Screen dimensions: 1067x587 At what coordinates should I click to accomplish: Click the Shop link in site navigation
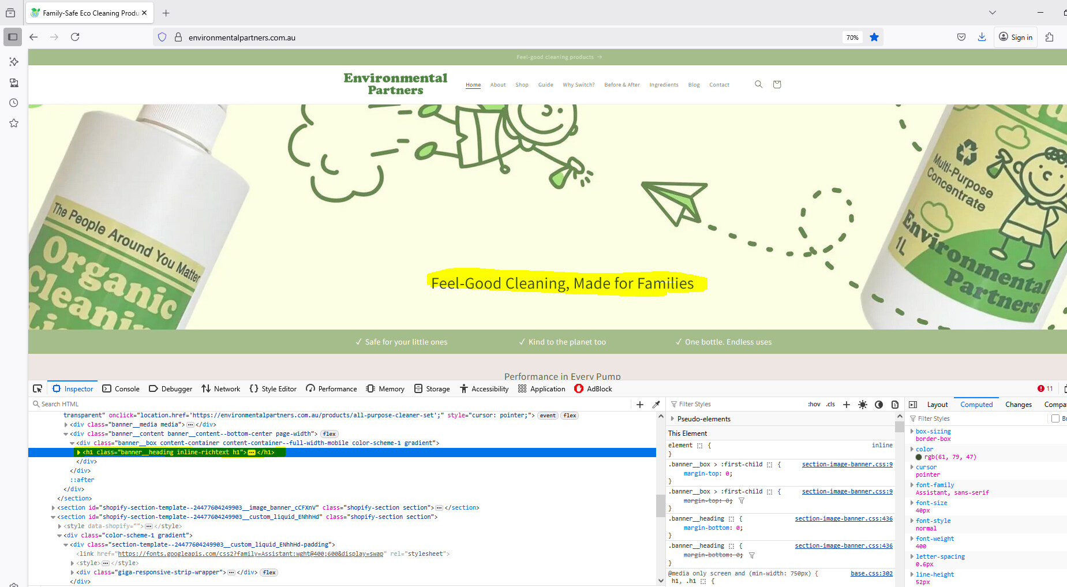(x=522, y=85)
